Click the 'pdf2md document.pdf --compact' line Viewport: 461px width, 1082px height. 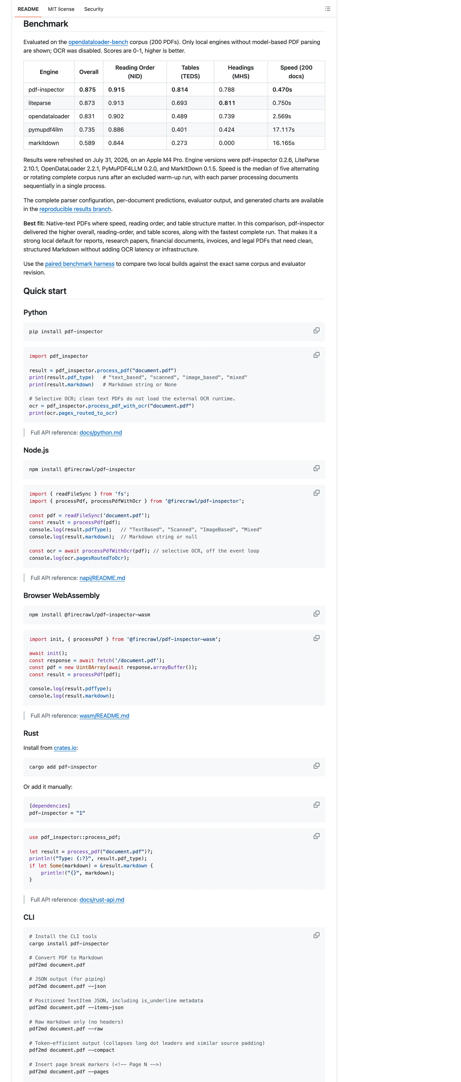[x=72, y=1050]
